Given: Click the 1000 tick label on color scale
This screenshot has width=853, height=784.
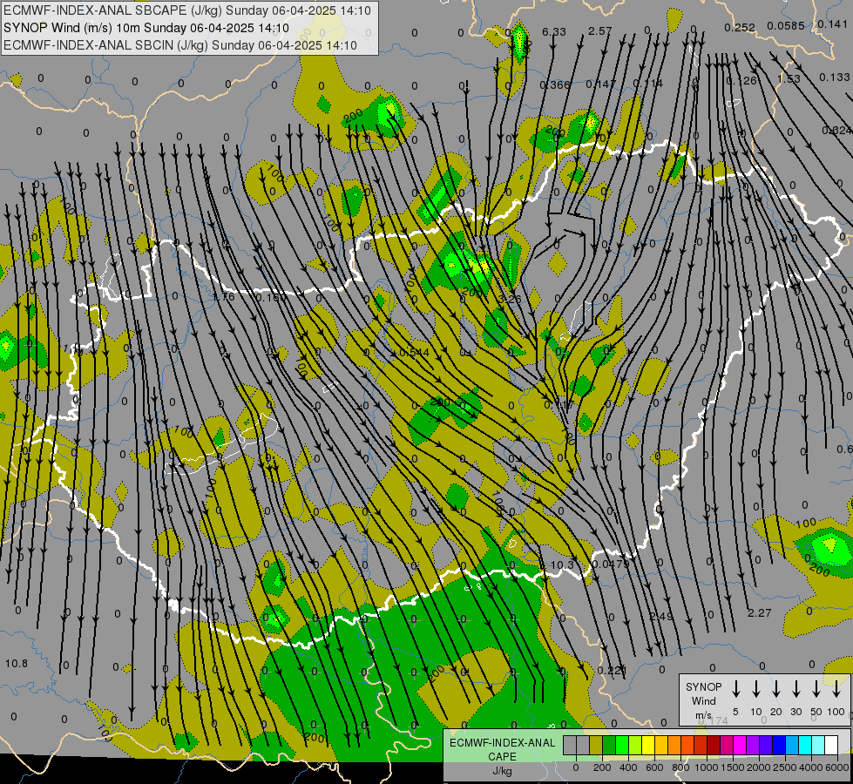Looking at the screenshot, I should (707, 767).
